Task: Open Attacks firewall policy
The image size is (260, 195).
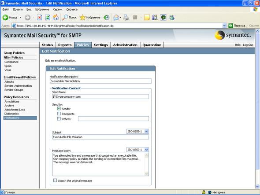Action: click(x=9, y=82)
